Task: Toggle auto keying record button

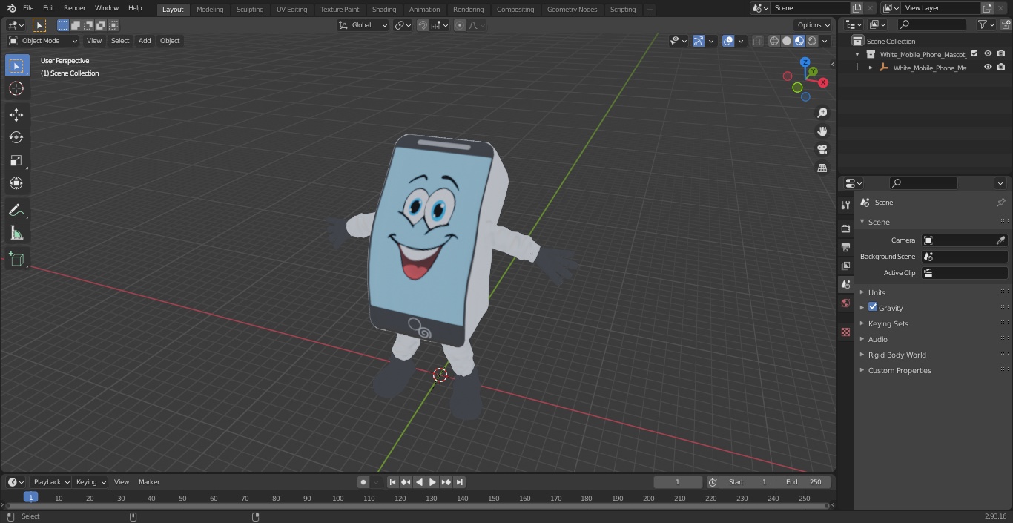Action: coord(363,482)
